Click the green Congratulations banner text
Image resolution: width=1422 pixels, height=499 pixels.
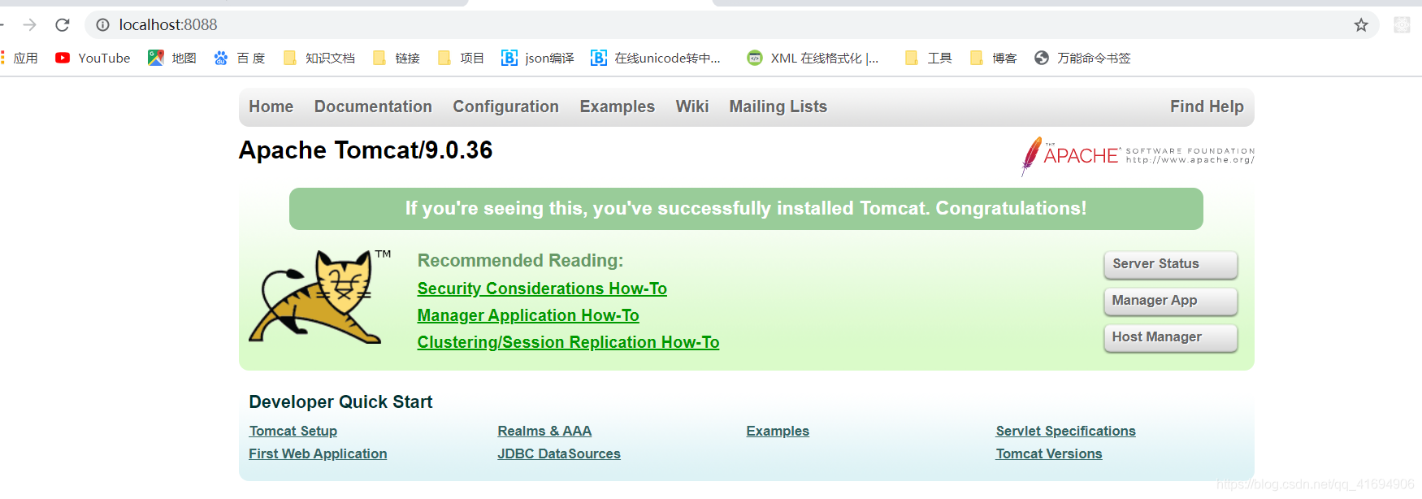746,208
